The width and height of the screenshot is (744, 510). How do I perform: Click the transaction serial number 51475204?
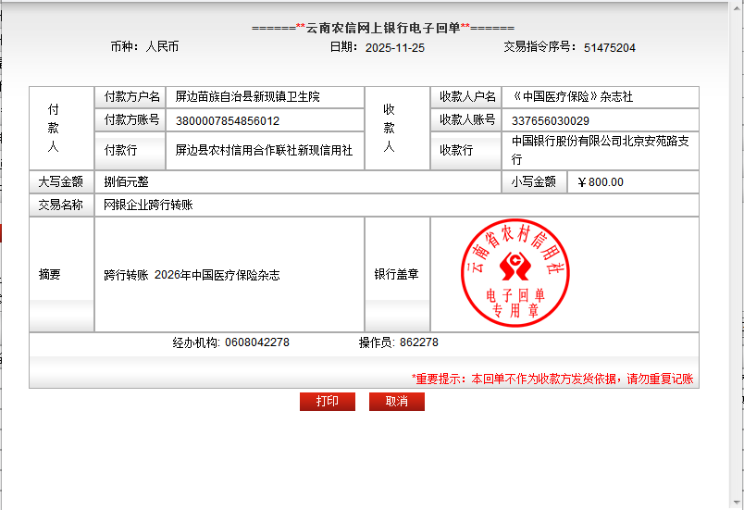pyautogui.click(x=609, y=48)
